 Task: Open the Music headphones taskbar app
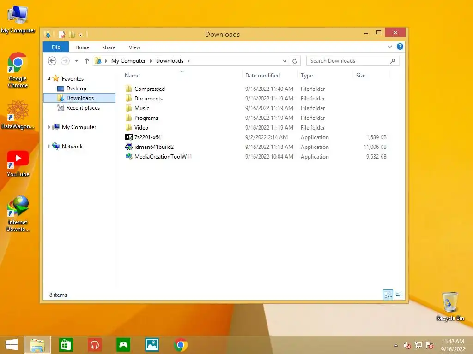(95, 345)
